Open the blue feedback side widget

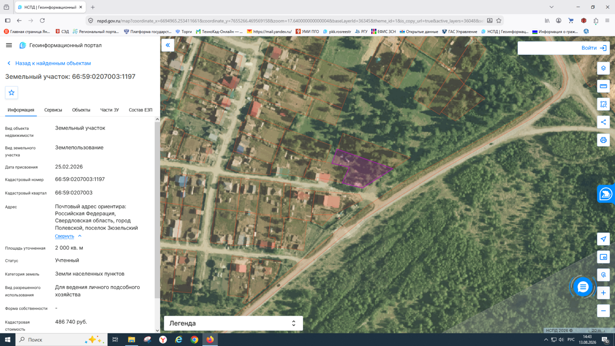click(606, 194)
